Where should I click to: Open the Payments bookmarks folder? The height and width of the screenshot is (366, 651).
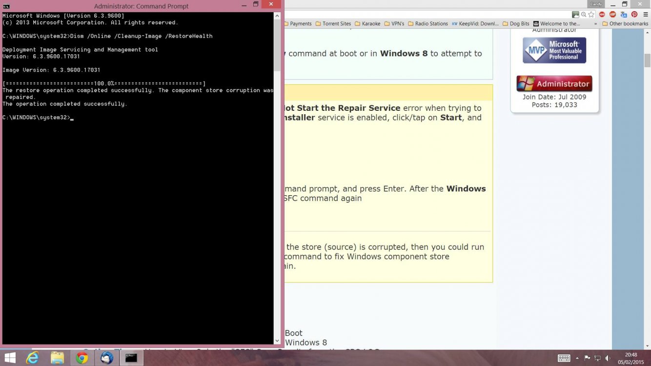click(298, 23)
